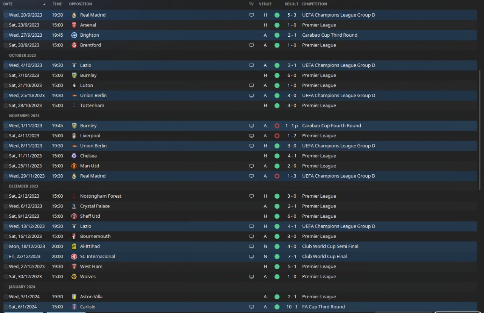
Task: Click the Al-Ittihad club badge icon
Action: tap(74, 246)
